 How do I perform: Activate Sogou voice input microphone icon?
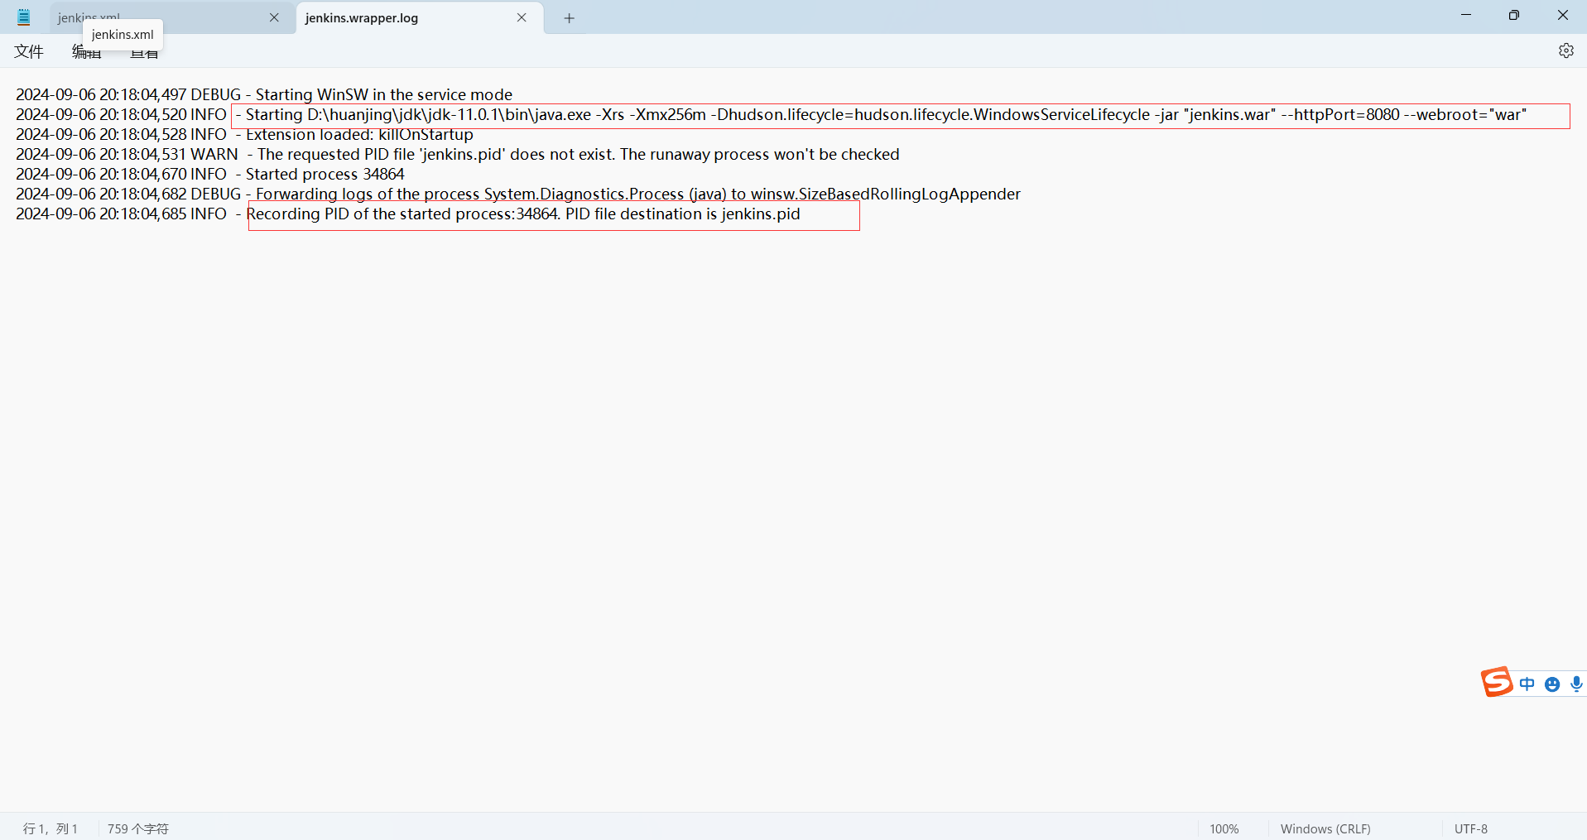click(1576, 684)
